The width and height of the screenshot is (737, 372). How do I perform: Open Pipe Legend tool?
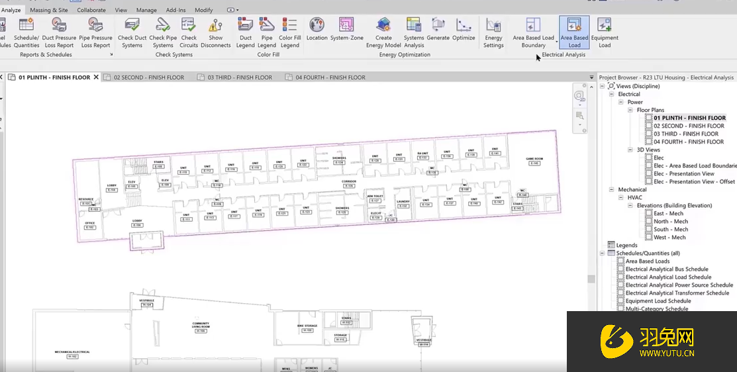tap(266, 32)
